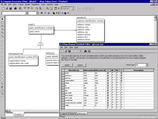This screenshot has height=119, width=158.
Task: Click the fit-model zoom icon beside Logical dropdown area
Action: point(51,9)
